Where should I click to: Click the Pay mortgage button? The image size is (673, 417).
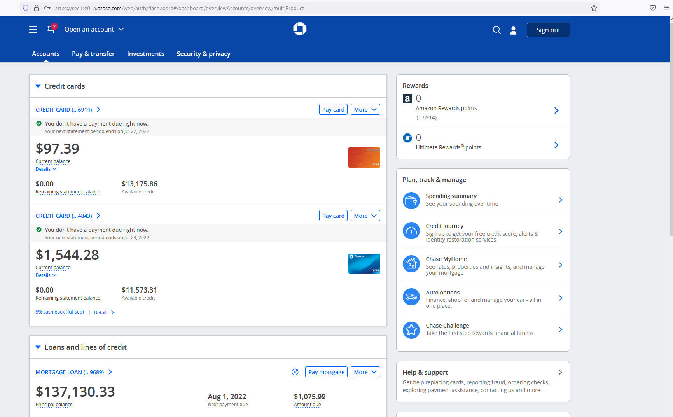(326, 372)
